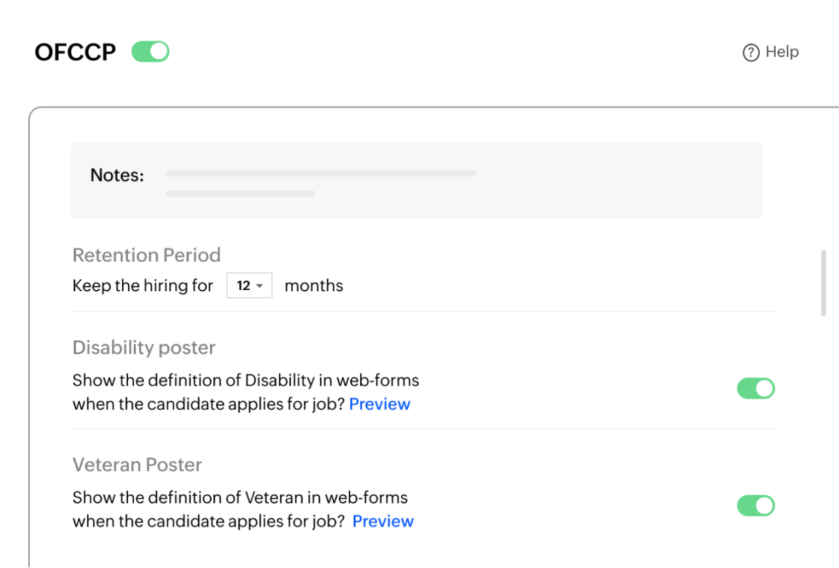Preview the Veteran definition web-form

point(383,521)
